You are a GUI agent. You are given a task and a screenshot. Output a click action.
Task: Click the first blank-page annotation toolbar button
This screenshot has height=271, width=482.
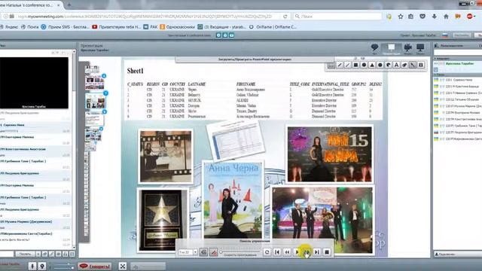[x=331, y=65]
